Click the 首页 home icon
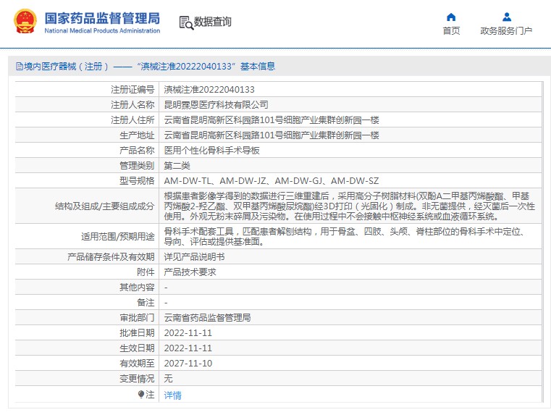551x415 pixels. click(x=451, y=17)
